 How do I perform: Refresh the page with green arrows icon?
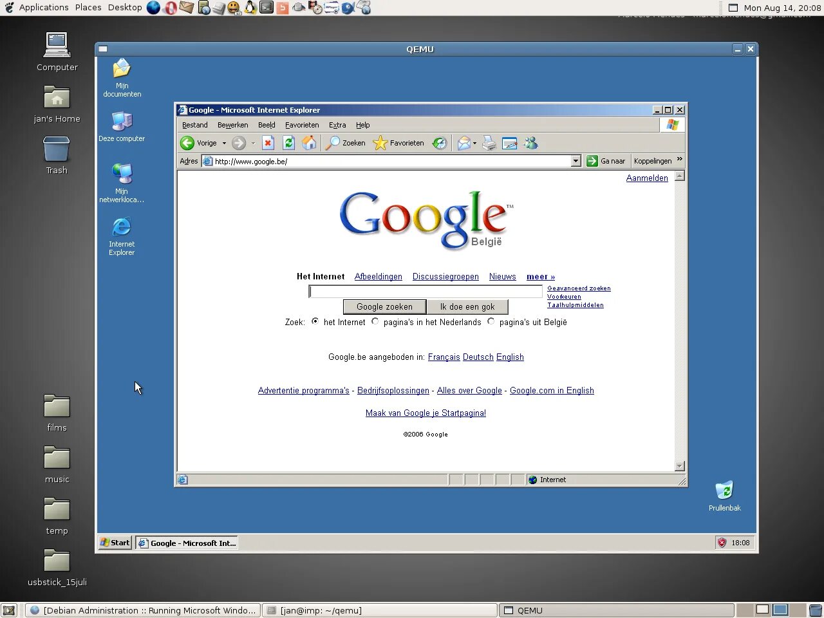coord(288,143)
